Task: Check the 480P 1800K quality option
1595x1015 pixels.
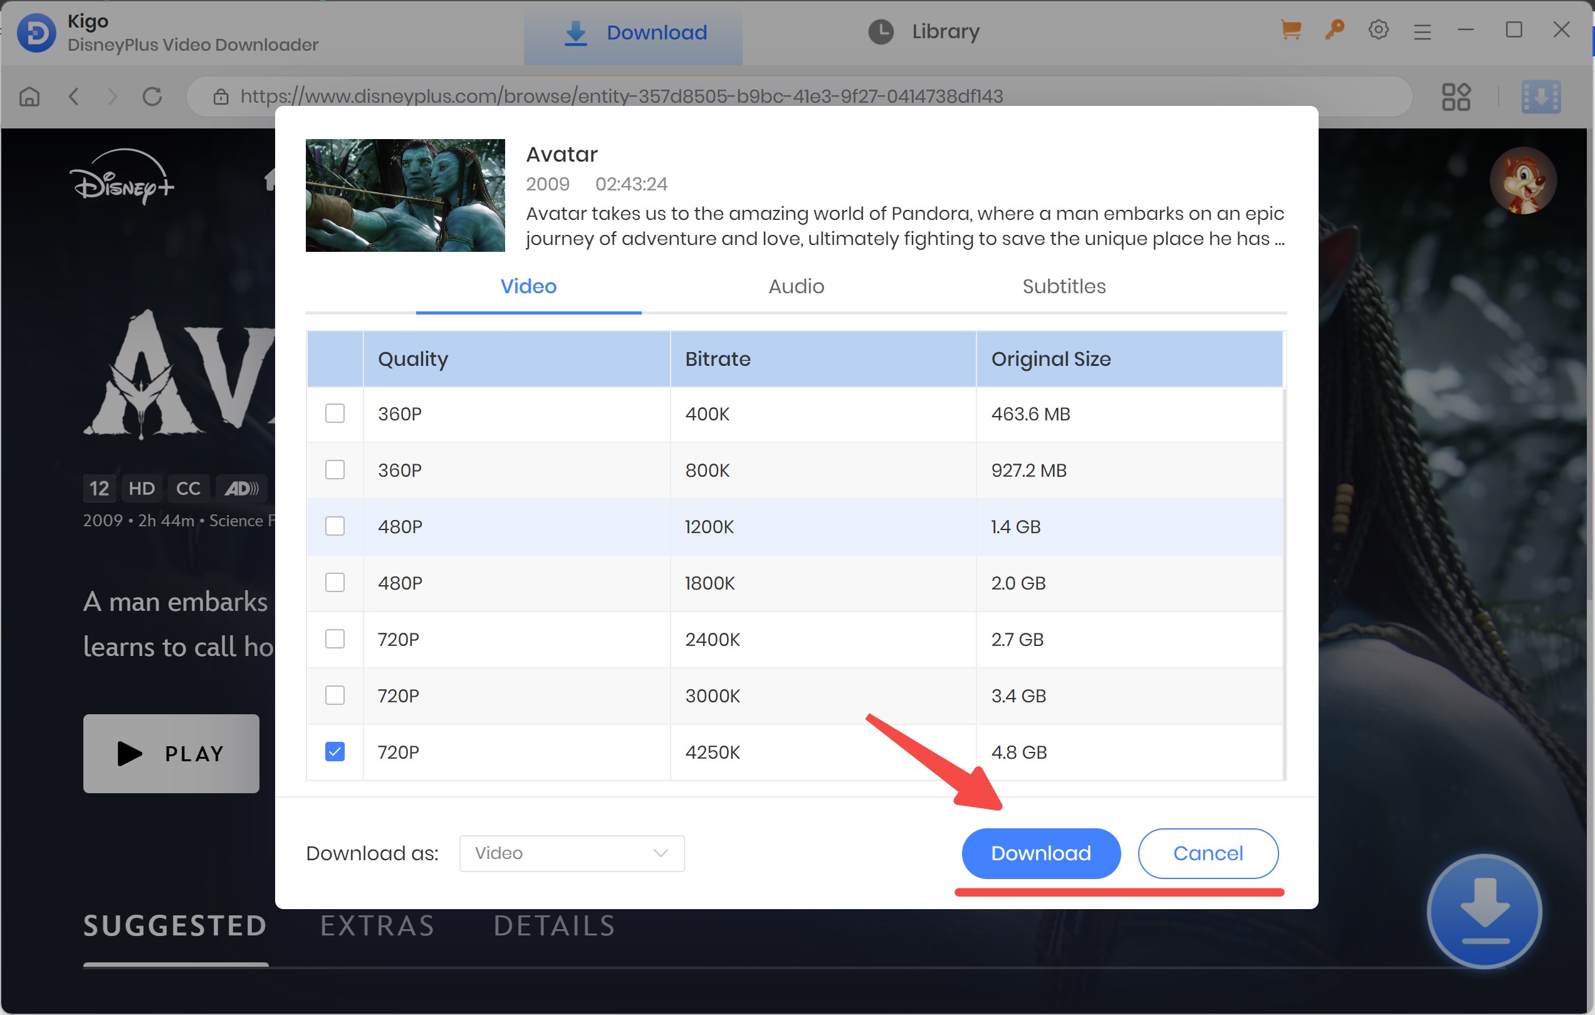Action: pyautogui.click(x=335, y=583)
